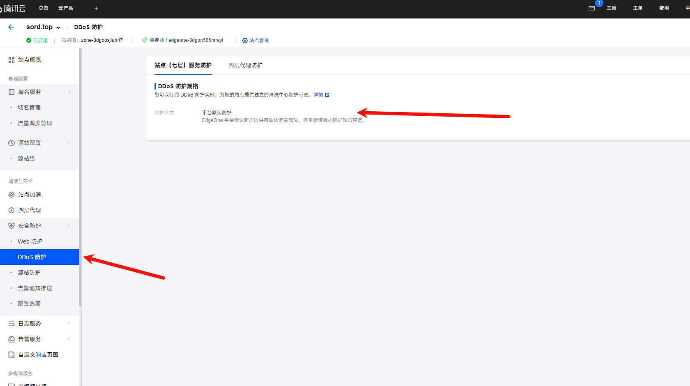Click the sidebar vertical scrollbar
This screenshot has width=690, height=386.
coord(80,177)
